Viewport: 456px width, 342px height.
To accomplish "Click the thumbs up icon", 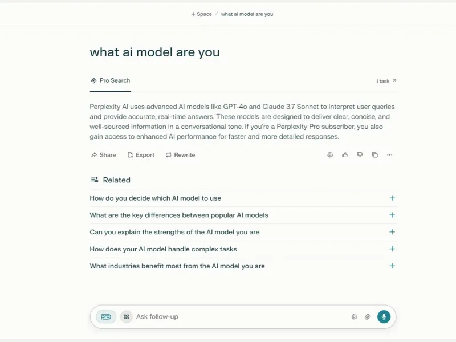I will pos(345,155).
